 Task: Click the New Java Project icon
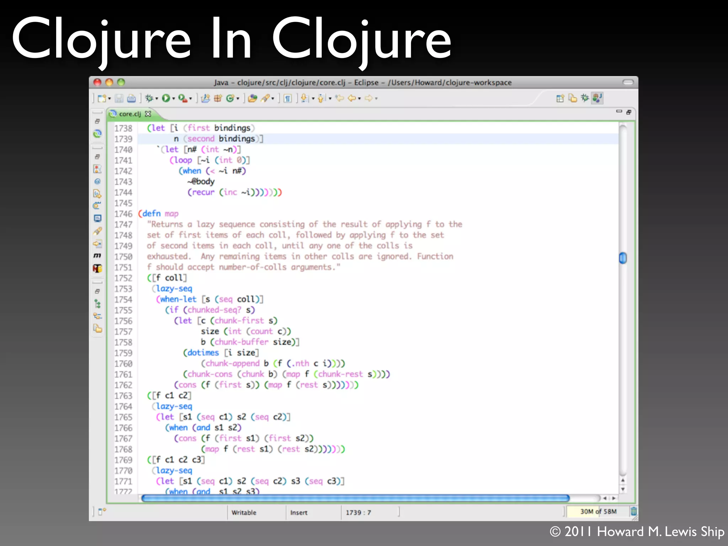pos(205,98)
